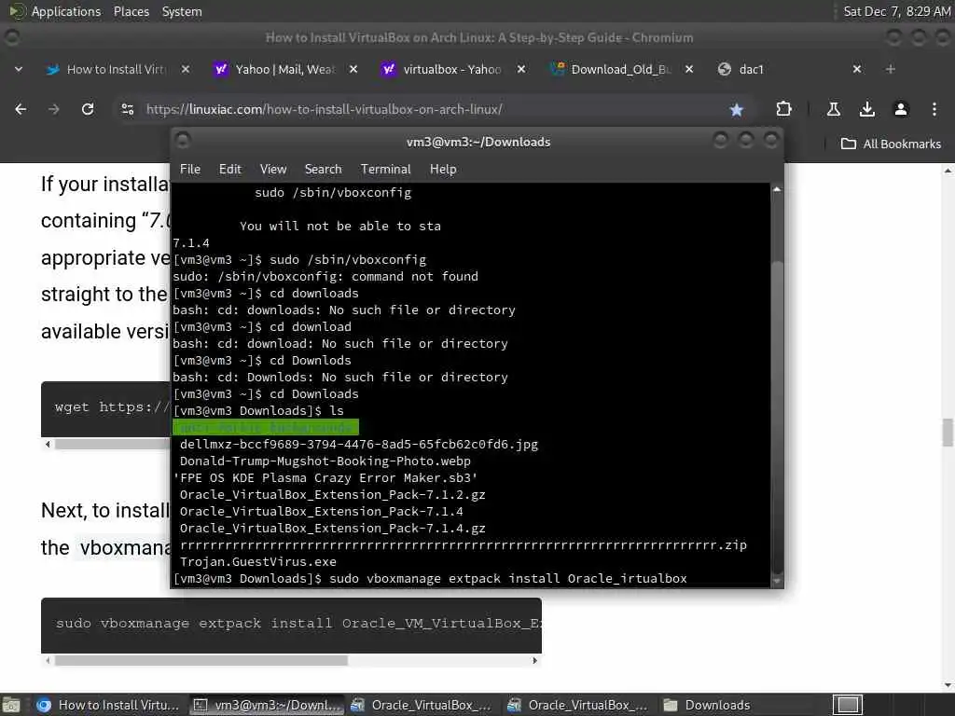
Task: Close the Yahoo Mail tab
Action: point(353,69)
